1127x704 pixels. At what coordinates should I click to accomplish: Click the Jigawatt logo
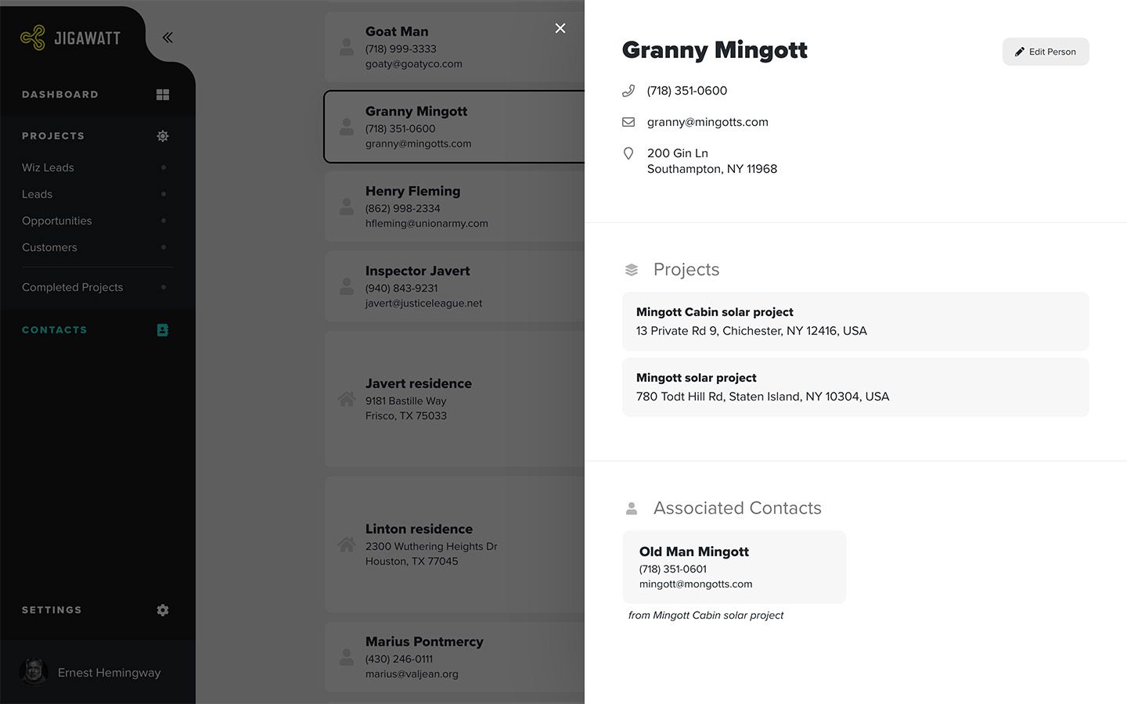coord(70,38)
